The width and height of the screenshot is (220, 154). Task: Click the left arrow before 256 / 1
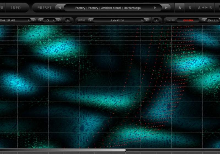point(204,20)
